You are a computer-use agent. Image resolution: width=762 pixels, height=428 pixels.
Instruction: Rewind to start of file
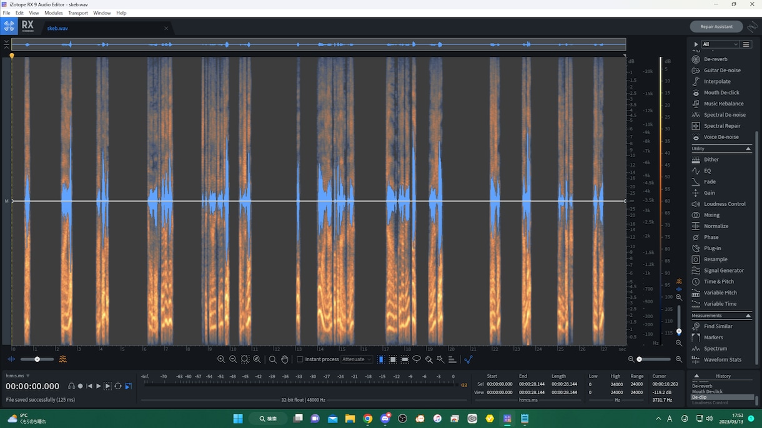(89, 386)
